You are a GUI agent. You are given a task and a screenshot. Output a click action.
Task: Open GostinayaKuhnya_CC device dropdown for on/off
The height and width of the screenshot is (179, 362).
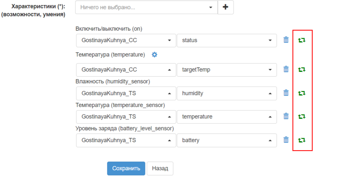[x=126, y=40]
